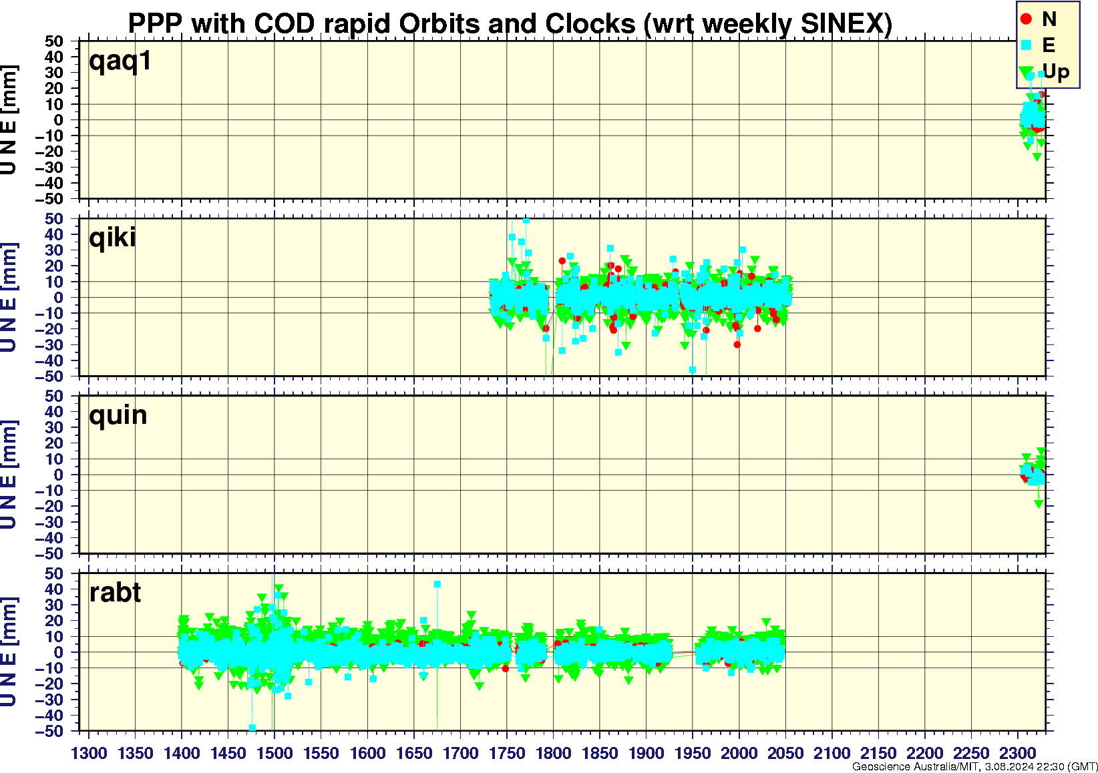Click the quin station label
The width and height of the screenshot is (1098, 773).
point(118,415)
